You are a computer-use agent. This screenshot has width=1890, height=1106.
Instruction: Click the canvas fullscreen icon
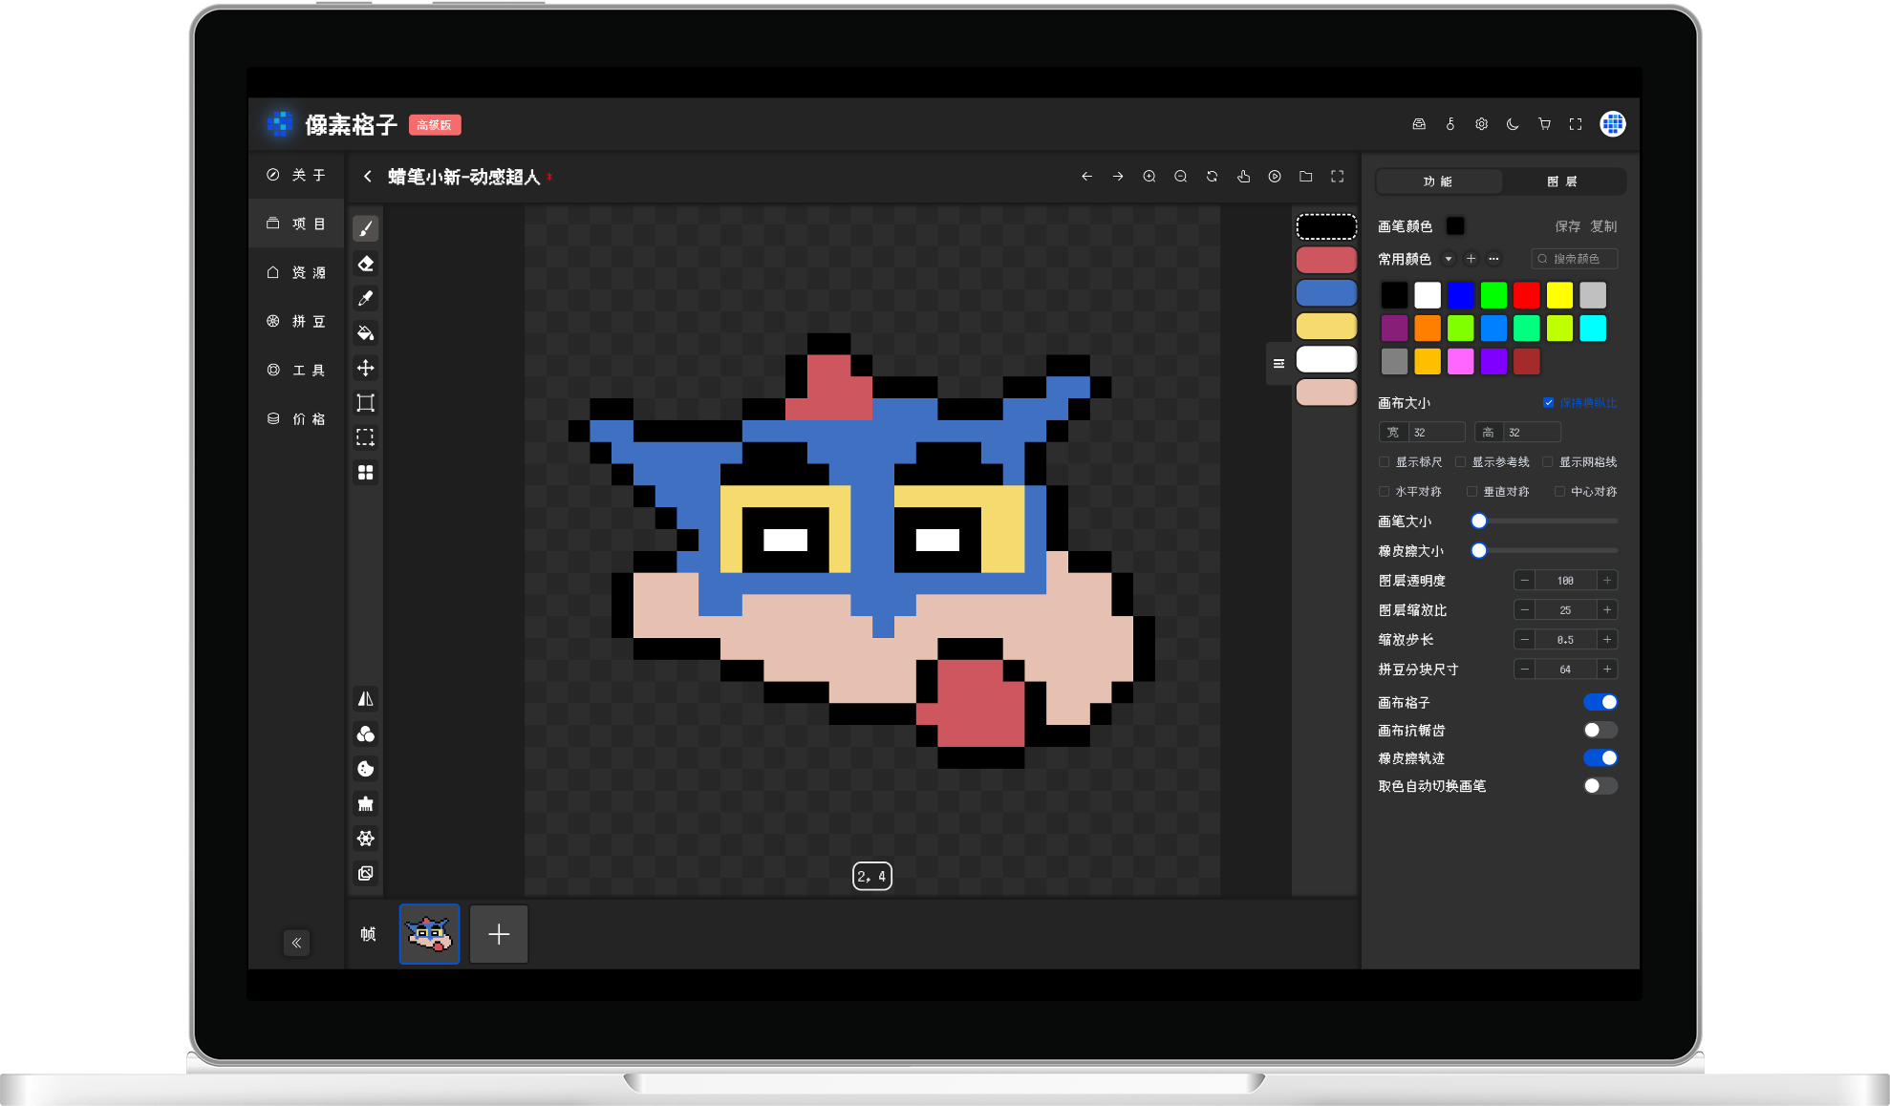pyautogui.click(x=1338, y=177)
